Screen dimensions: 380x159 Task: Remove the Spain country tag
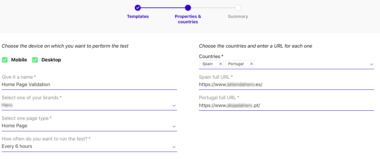point(221,64)
